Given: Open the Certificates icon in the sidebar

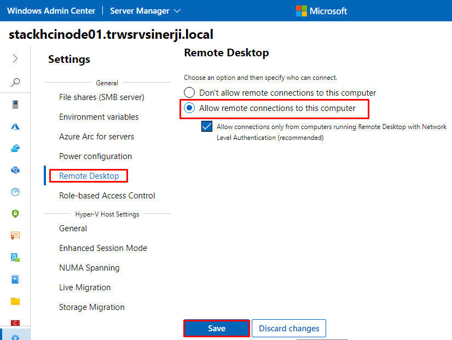Looking at the screenshot, I should click(15, 236).
